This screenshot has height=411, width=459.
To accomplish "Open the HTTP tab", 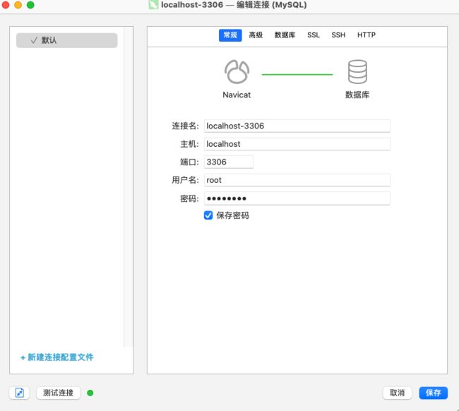I will point(366,35).
